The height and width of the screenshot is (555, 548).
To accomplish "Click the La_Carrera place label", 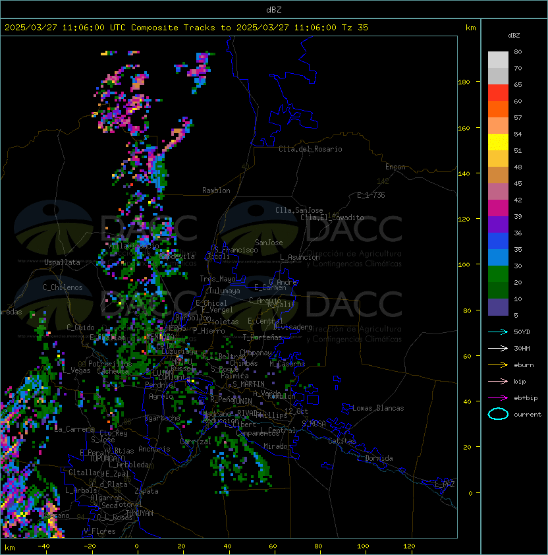I will [x=74, y=429].
